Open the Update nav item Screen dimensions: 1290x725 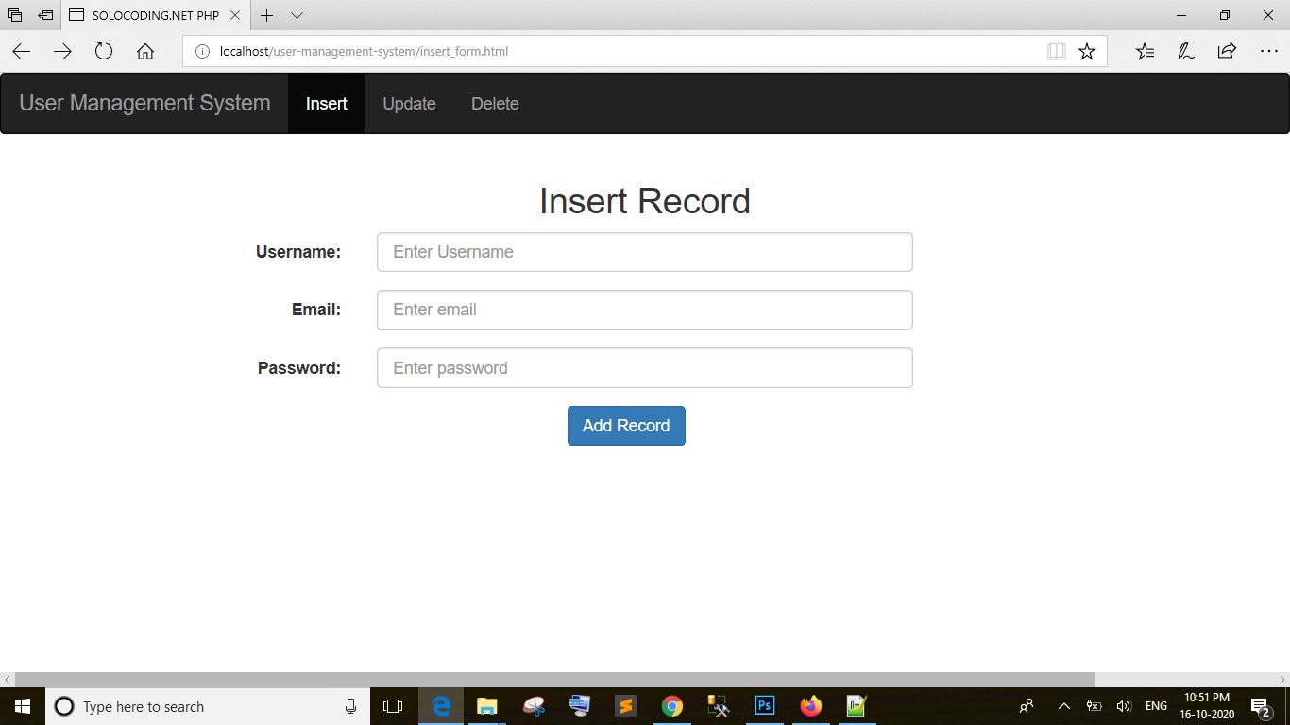(x=409, y=104)
